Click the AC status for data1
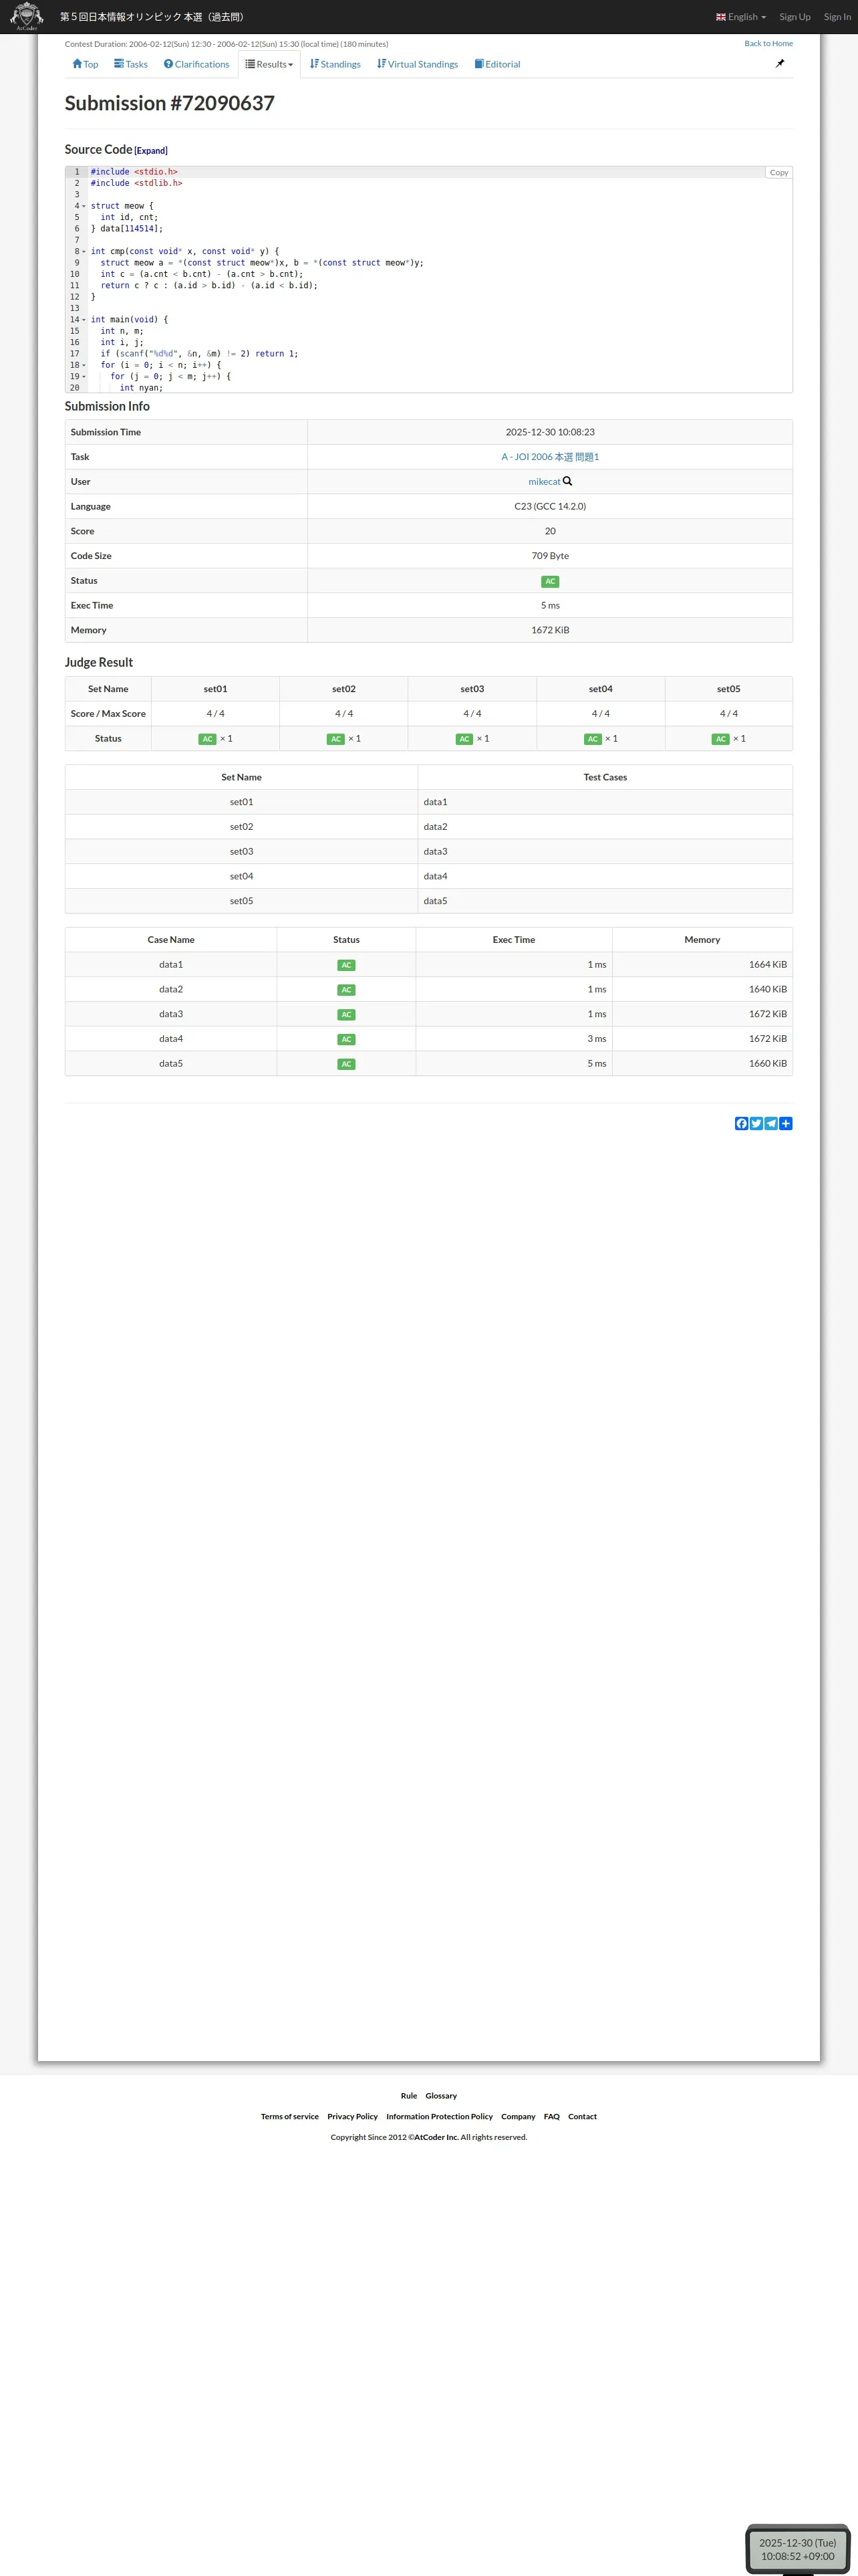Viewport: 858px width, 2576px height. click(347, 966)
